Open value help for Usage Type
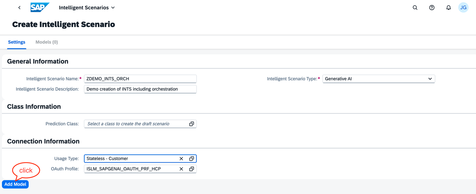 [191, 159]
